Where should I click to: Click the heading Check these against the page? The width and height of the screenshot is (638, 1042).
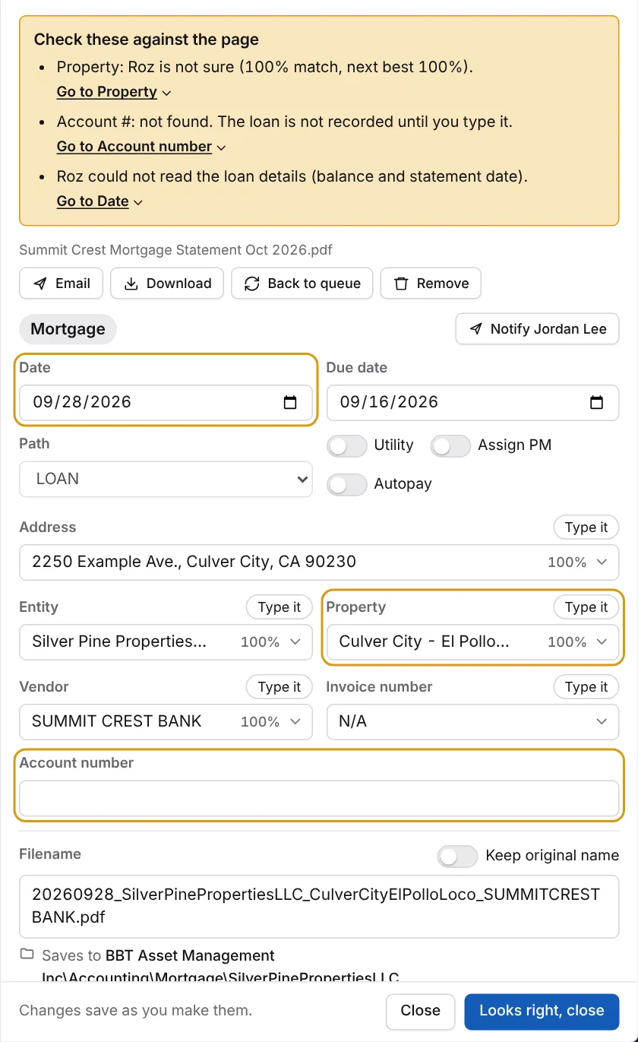pyautogui.click(x=147, y=40)
